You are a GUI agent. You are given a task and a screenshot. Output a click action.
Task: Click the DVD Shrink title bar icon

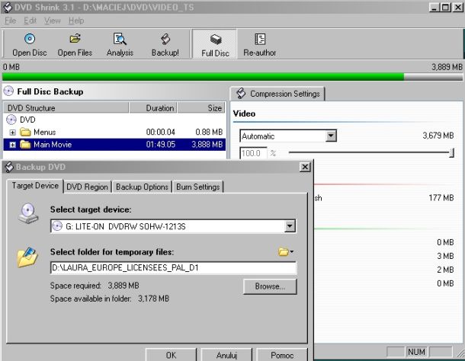tap(8, 7)
